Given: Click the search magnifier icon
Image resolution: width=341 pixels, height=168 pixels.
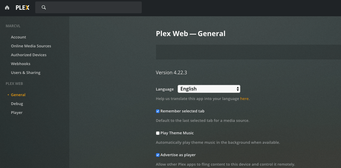Looking at the screenshot, I should pyautogui.click(x=44, y=7).
